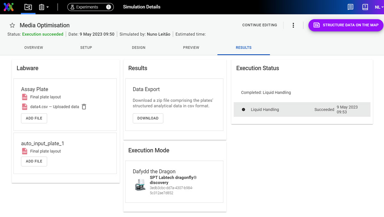The image size is (384, 217).
Task: Click Add File under auto_input_plate_1
Action: pyautogui.click(x=34, y=161)
